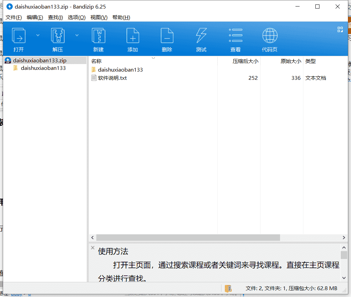Open the 帮助(H) menu
Image resolution: width=351 pixels, height=297 pixels.
tap(121, 17)
